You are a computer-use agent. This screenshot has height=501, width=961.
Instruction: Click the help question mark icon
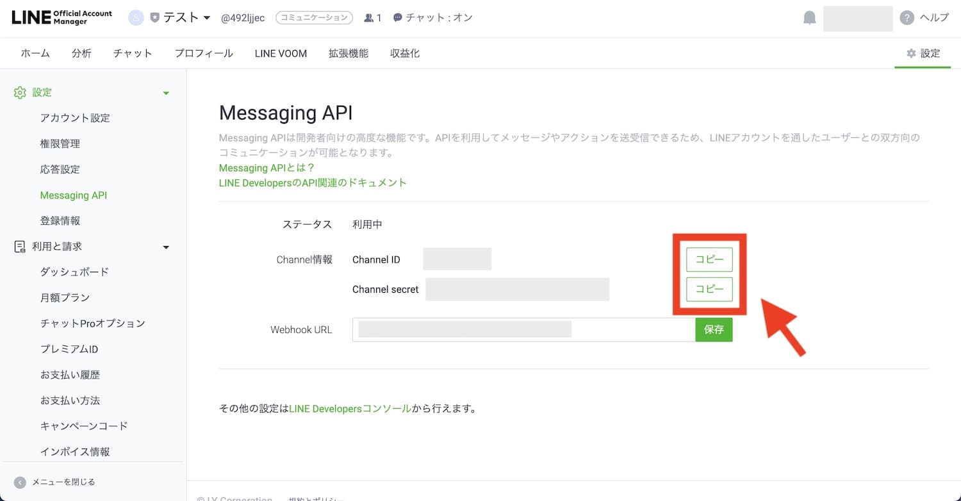(907, 18)
